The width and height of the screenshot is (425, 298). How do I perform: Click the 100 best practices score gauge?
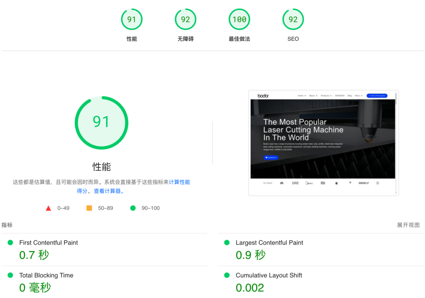(239, 19)
